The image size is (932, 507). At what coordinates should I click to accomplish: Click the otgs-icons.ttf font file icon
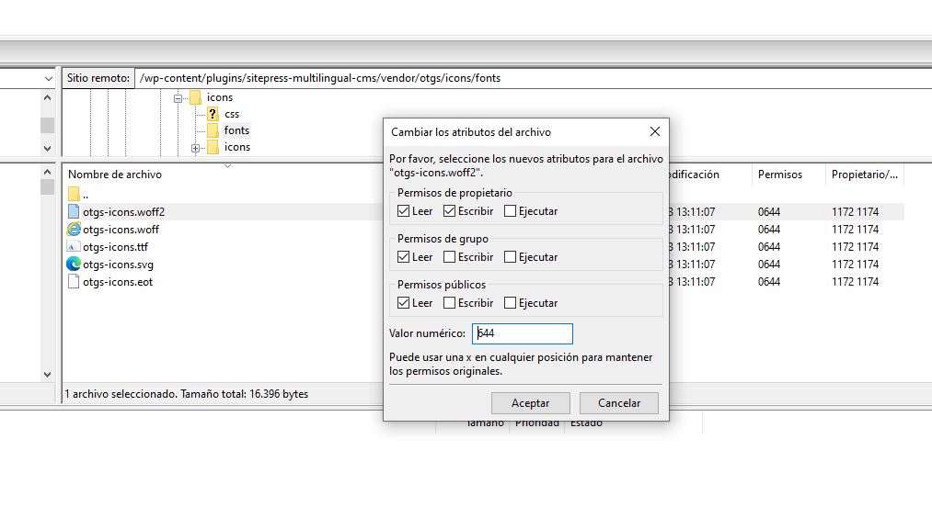(x=74, y=247)
